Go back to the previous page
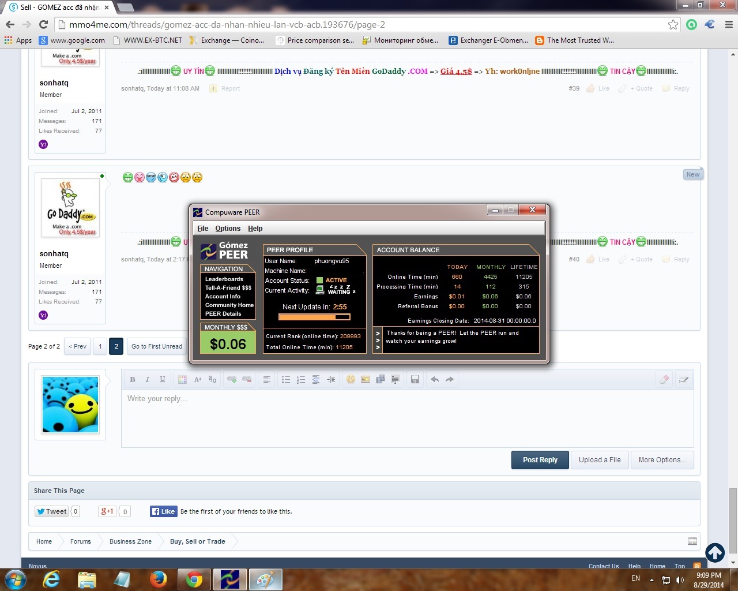Screen dimensions: 738x591 point(10,24)
